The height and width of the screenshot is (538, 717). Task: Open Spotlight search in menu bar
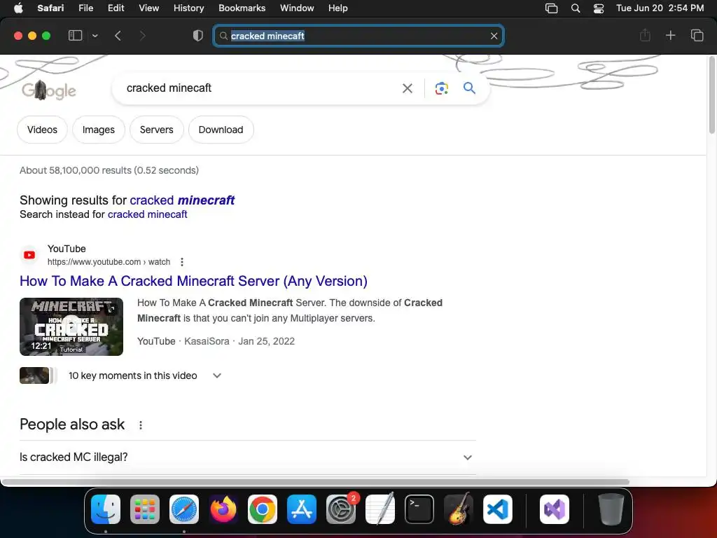(576, 8)
